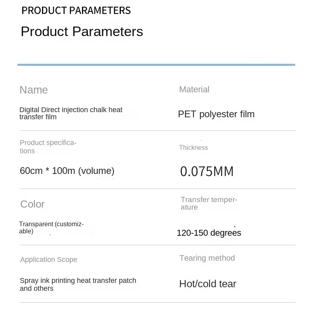Image resolution: width=313 pixels, height=313 pixels.
Task: Select the Product specifications label
Action: pos(48,147)
